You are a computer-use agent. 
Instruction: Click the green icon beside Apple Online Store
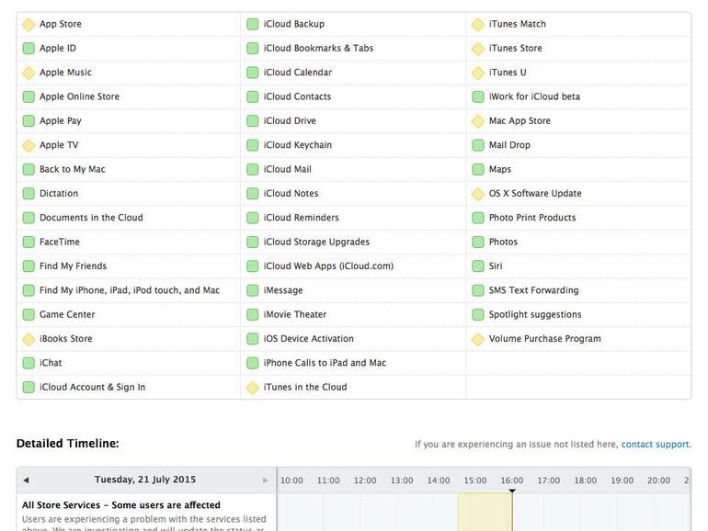[x=29, y=96]
